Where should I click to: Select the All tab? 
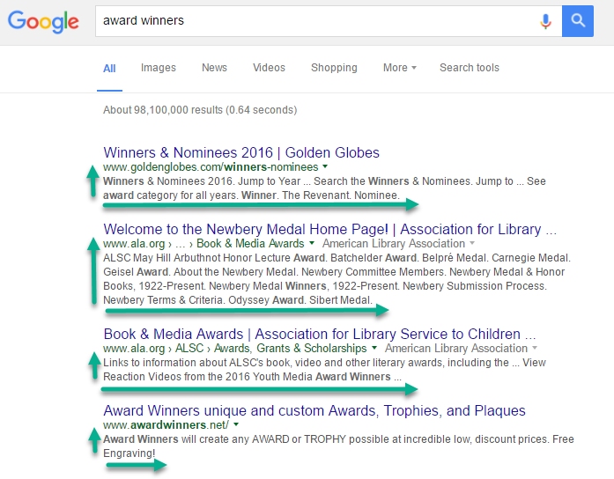[109, 69]
